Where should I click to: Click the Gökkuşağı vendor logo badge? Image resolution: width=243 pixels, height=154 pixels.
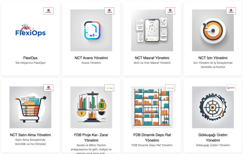click(231, 88)
